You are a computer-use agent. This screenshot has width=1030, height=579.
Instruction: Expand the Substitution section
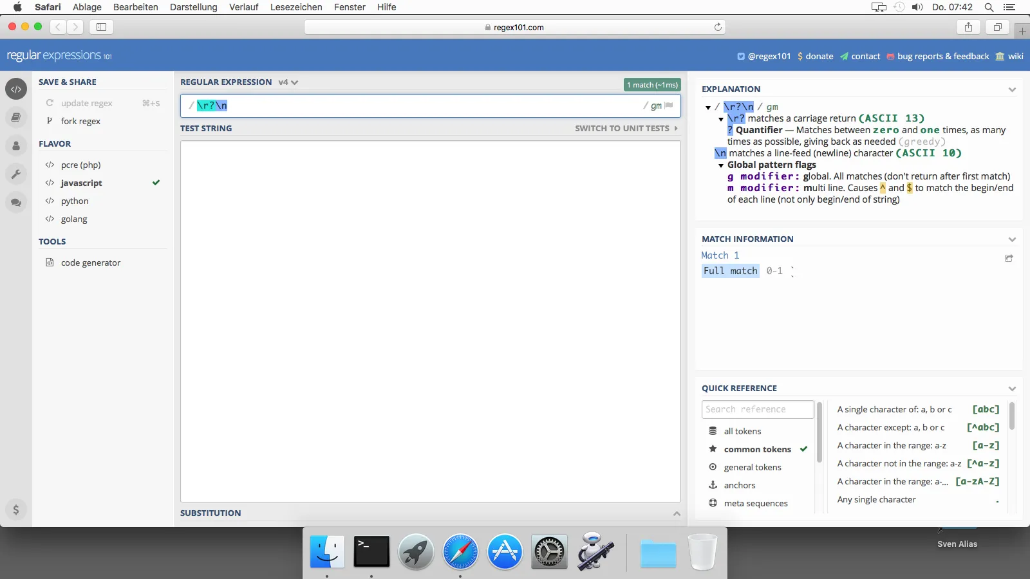coord(677,513)
